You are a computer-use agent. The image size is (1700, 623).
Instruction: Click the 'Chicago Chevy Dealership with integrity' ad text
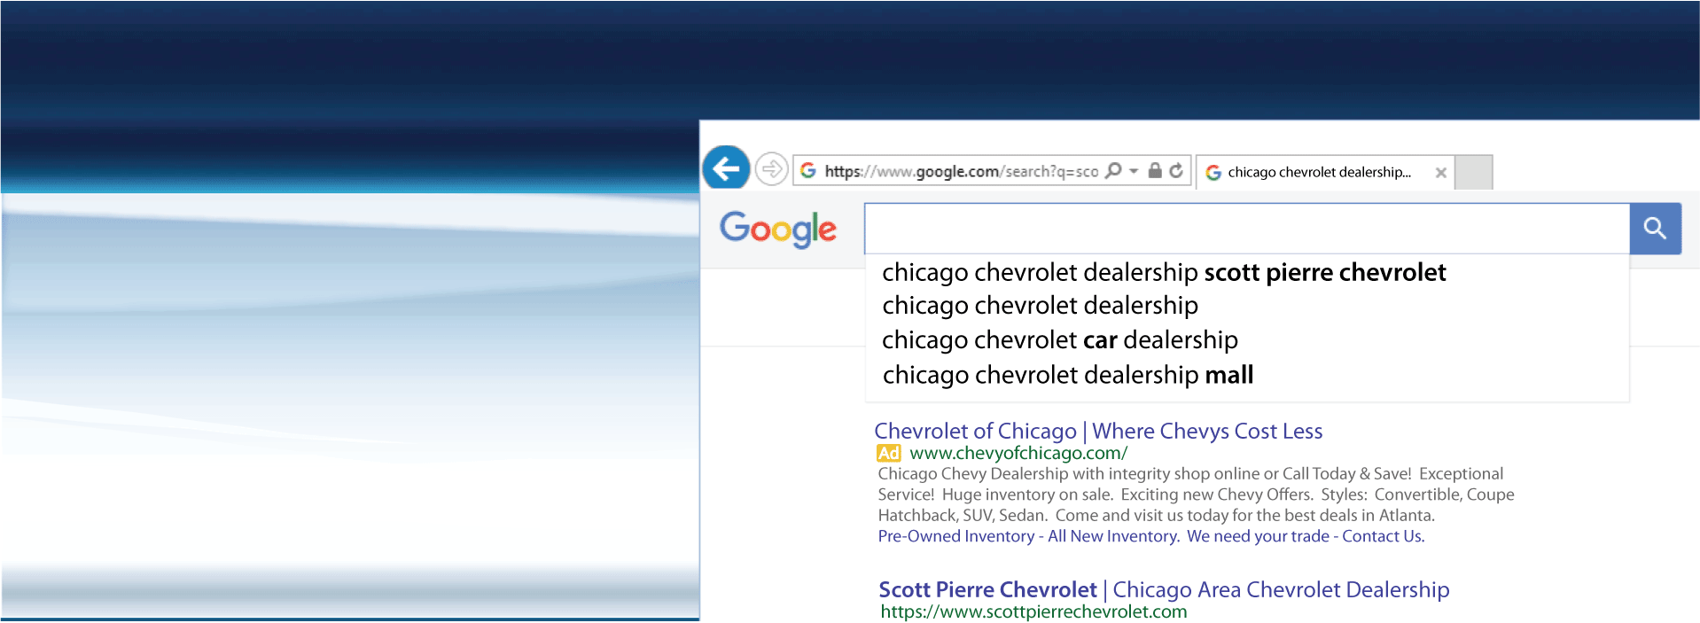1196,495
